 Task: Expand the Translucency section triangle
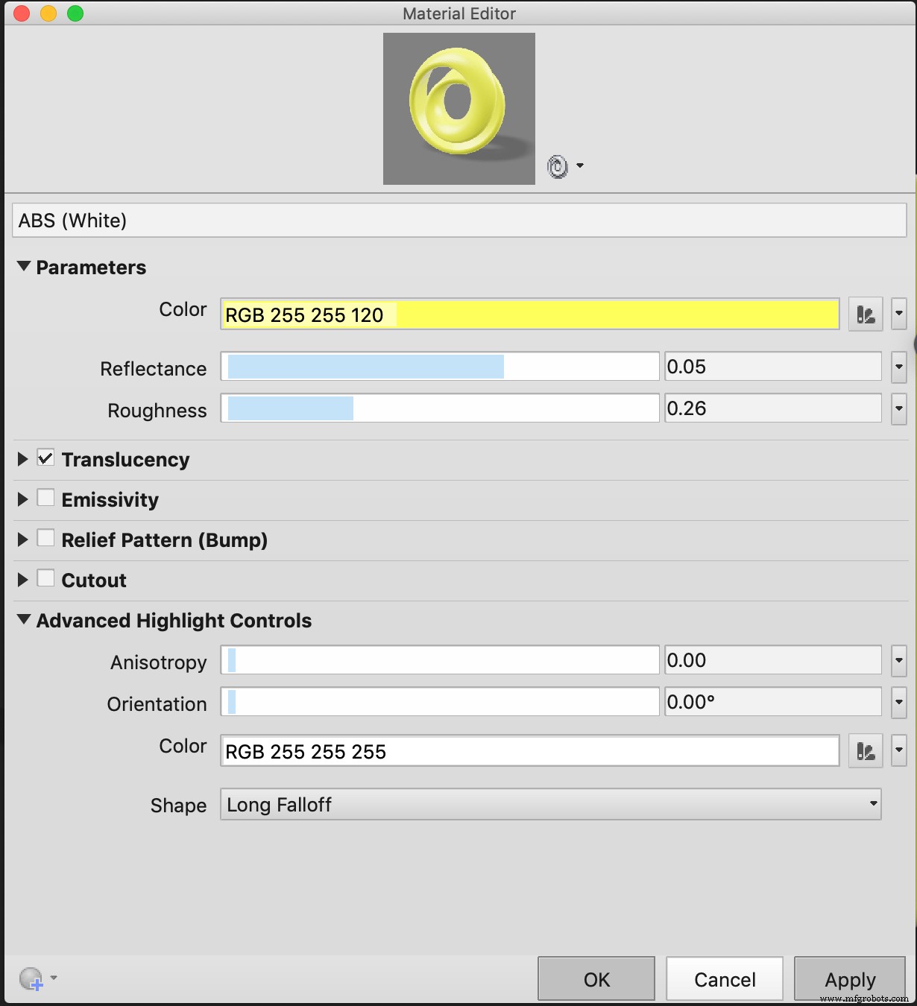click(x=23, y=459)
